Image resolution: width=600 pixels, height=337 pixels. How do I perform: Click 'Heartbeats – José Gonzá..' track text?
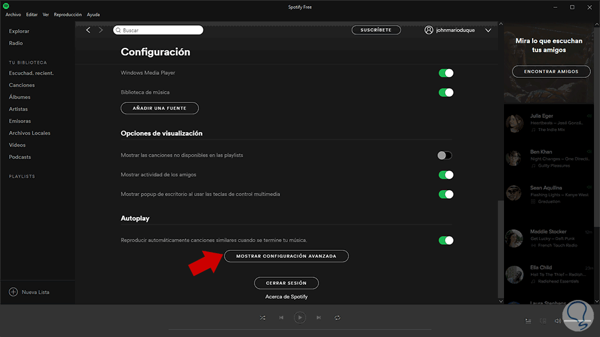pos(557,123)
